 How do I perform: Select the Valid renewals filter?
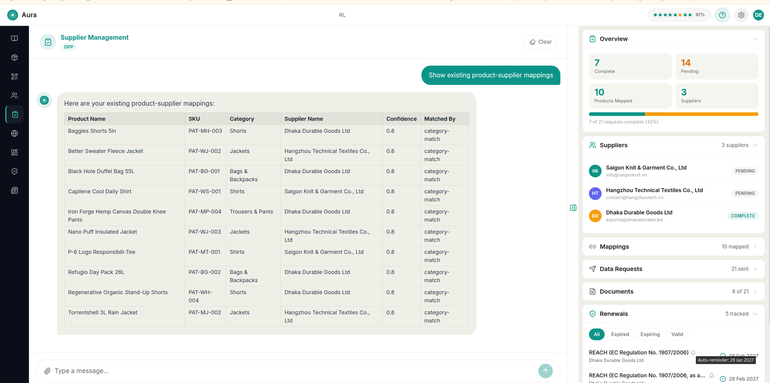pyautogui.click(x=677, y=334)
